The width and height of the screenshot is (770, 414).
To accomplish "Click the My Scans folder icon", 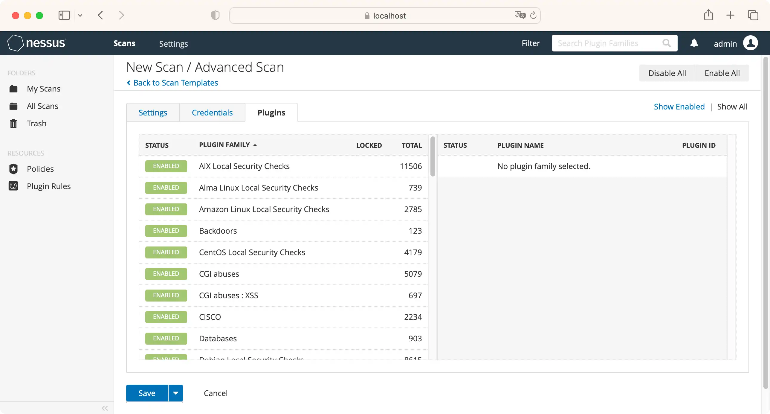I will (x=13, y=89).
